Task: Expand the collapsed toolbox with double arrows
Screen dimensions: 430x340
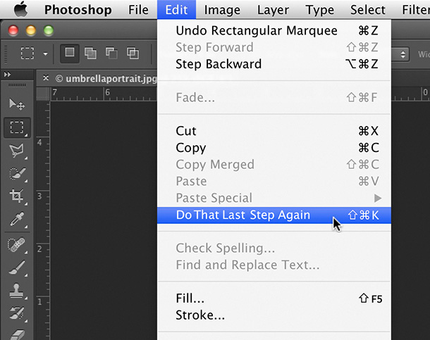Action: pyautogui.click(x=8, y=75)
